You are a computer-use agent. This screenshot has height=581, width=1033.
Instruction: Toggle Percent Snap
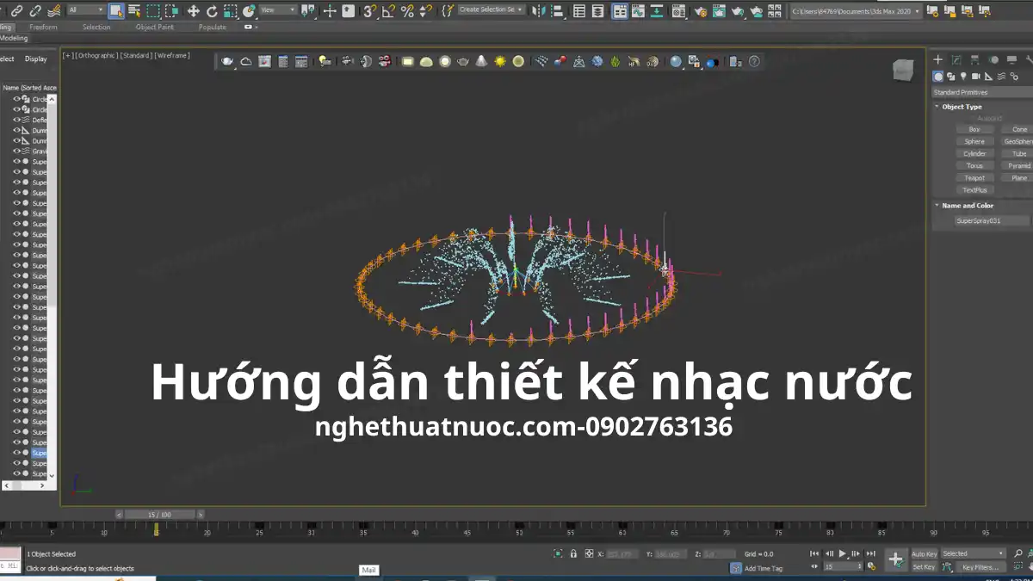coord(407,11)
